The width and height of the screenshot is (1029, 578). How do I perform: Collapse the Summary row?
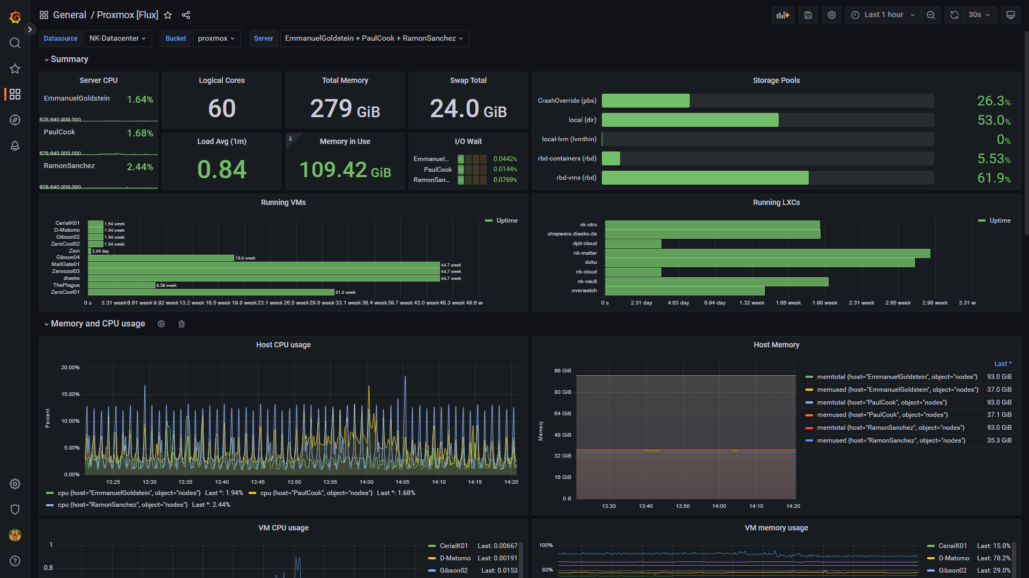pyautogui.click(x=69, y=59)
